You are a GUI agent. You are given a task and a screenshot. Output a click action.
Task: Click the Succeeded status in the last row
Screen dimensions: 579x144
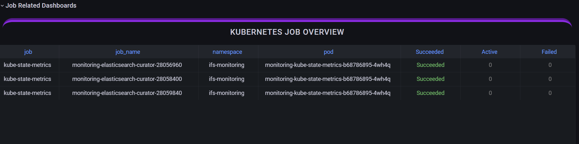[430, 93]
